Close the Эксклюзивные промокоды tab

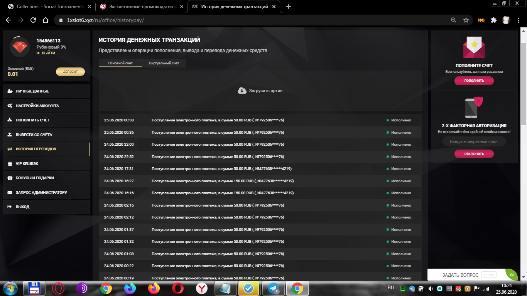click(181, 7)
